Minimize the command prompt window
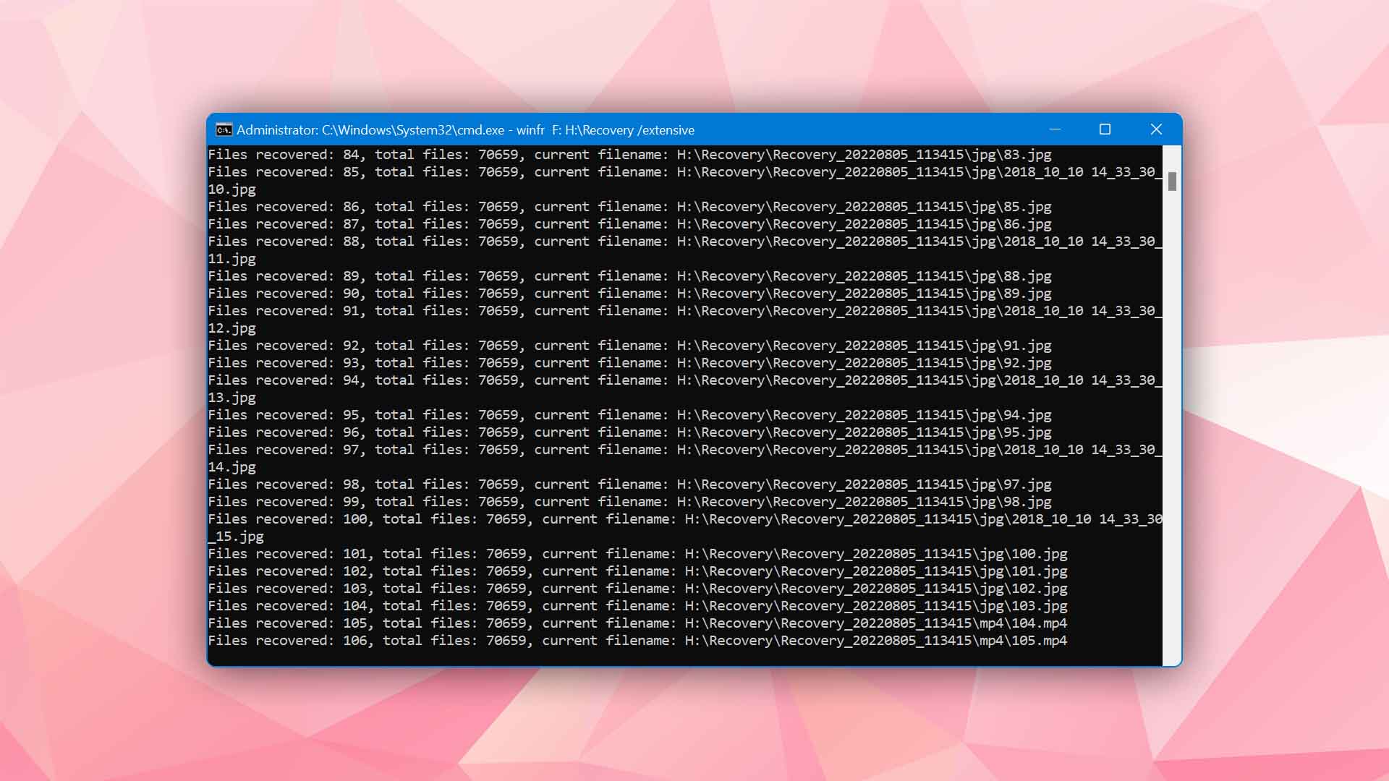This screenshot has height=781, width=1389. (x=1055, y=129)
